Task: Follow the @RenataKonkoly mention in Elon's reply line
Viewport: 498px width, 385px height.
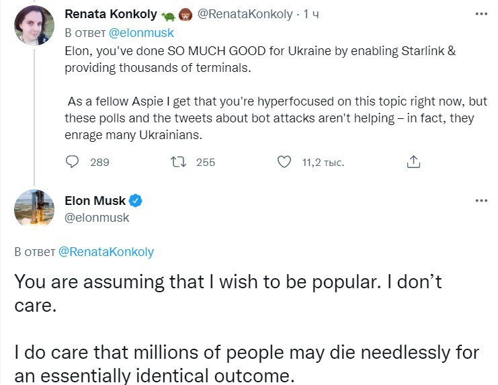Action: pyautogui.click(x=106, y=252)
